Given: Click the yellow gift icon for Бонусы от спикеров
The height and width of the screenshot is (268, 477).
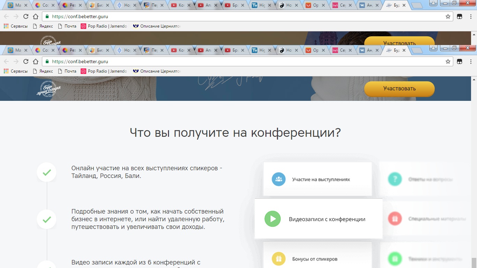Looking at the screenshot, I should 279,259.
